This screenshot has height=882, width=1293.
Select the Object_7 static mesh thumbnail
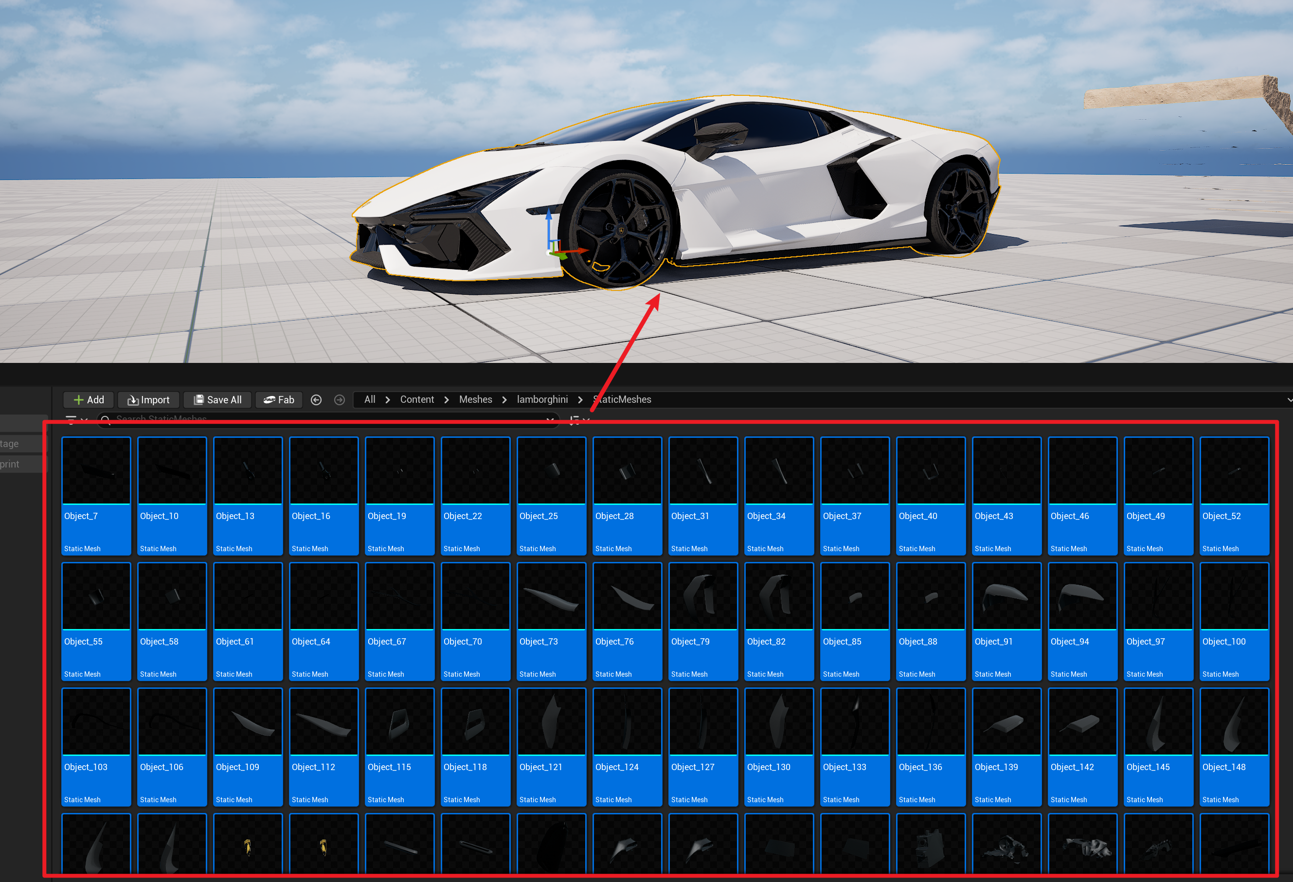pos(96,471)
